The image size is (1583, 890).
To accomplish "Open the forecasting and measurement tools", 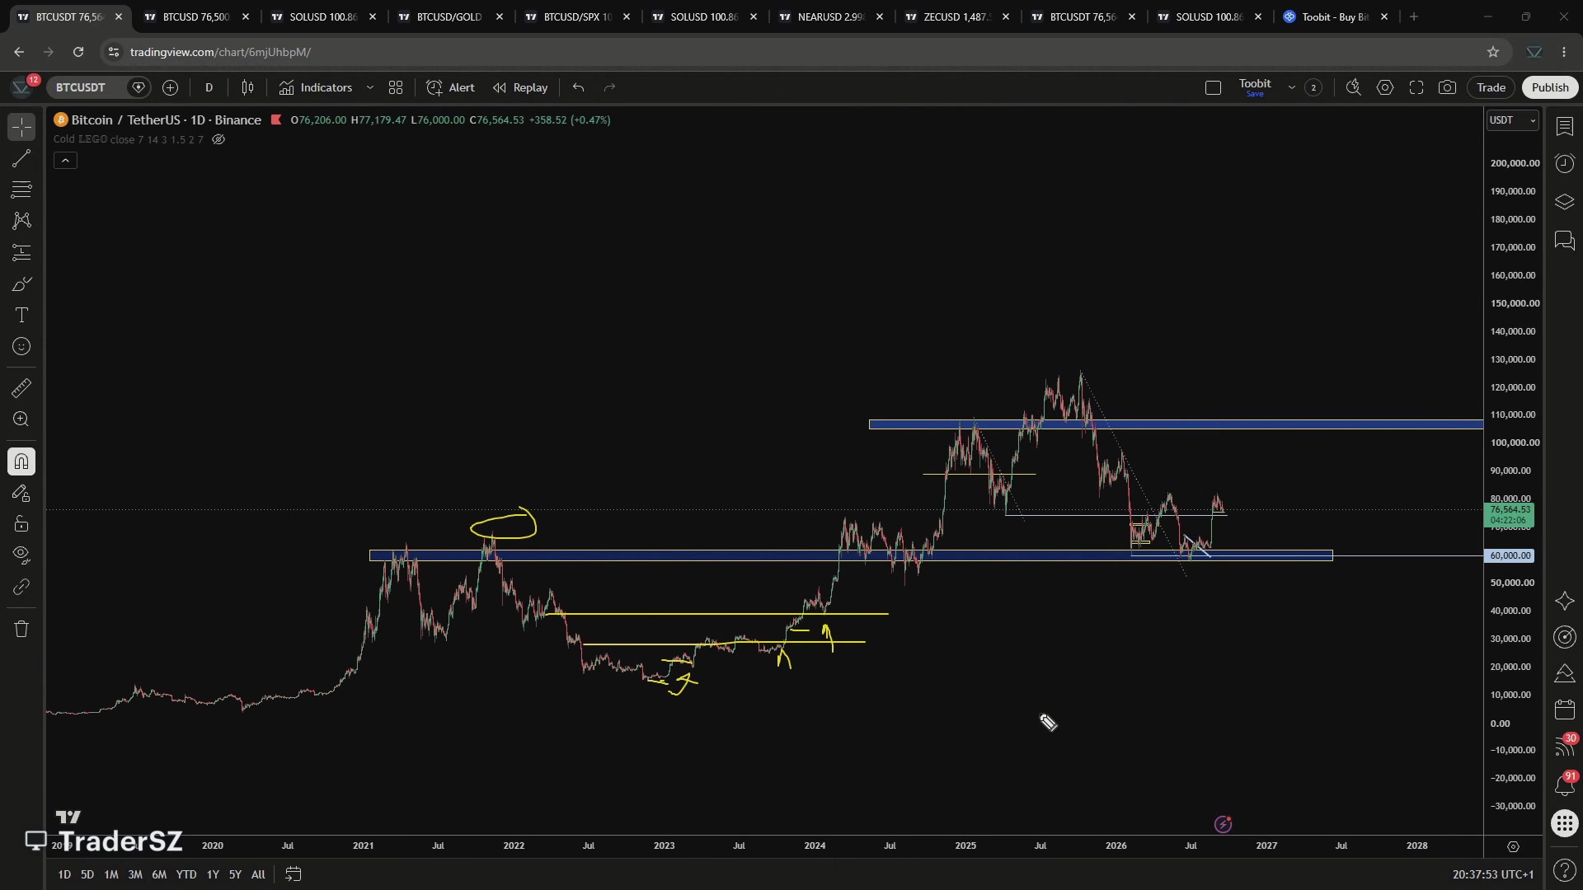I will [x=21, y=252].
